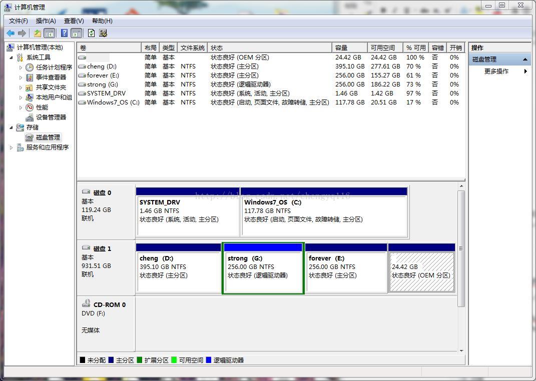
Task: Expand the 性能 tree node
Action: pyautogui.click(x=21, y=107)
